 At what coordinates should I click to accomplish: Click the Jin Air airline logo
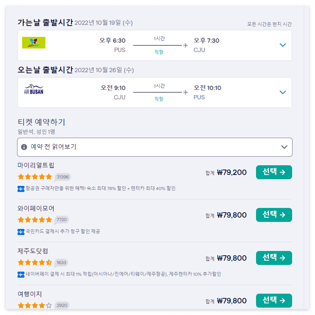tap(33, 43)
